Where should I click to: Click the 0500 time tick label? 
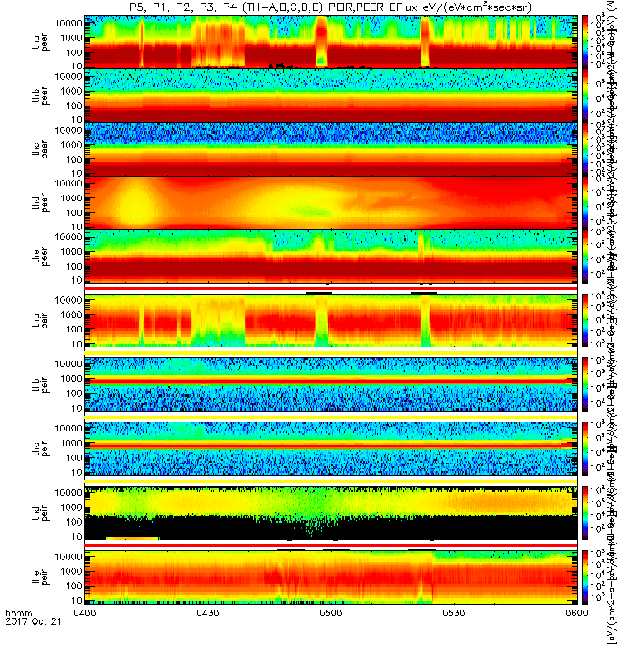coord(331,613)
